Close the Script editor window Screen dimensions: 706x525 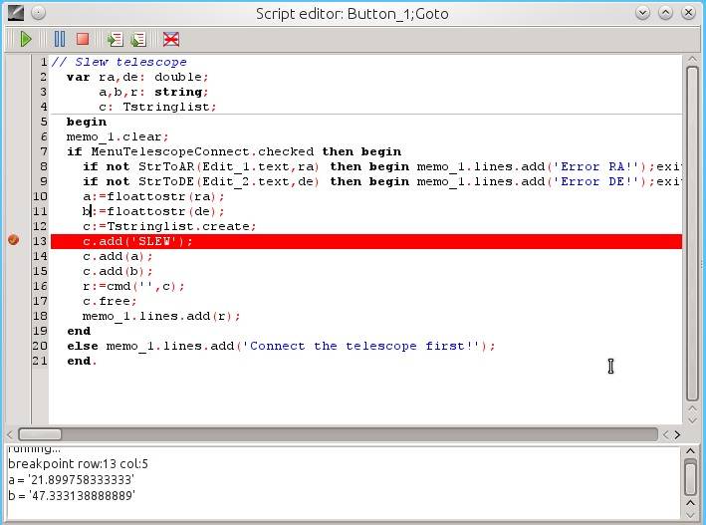[x=688, y=13]
